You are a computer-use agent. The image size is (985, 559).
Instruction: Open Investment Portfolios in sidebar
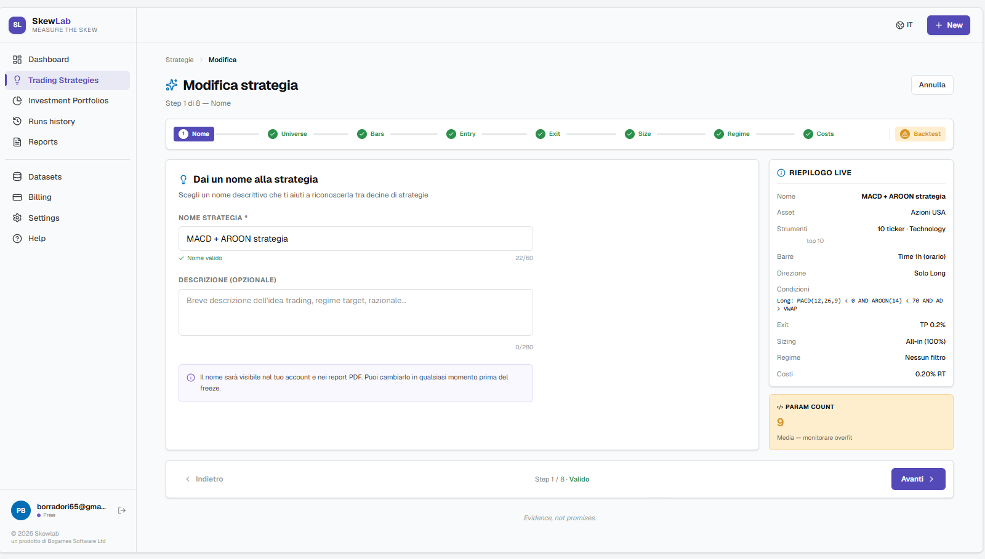(68, 101)
